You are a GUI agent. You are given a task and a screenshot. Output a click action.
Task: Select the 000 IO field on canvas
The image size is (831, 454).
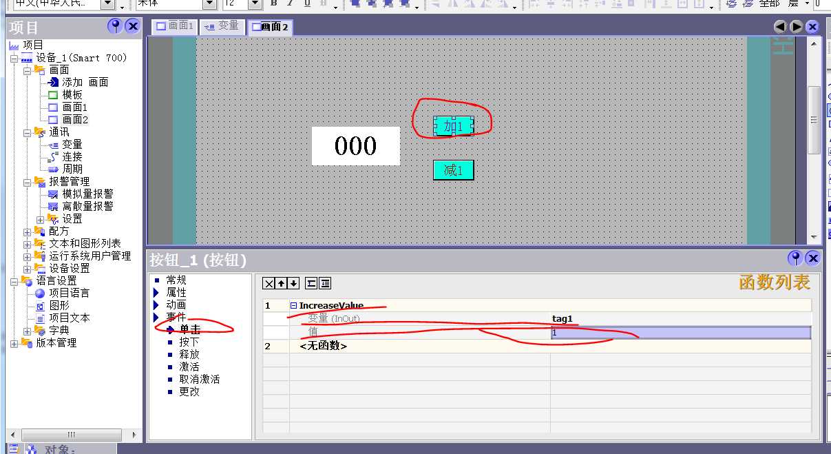pyautogui.click(x=355, y=146)
